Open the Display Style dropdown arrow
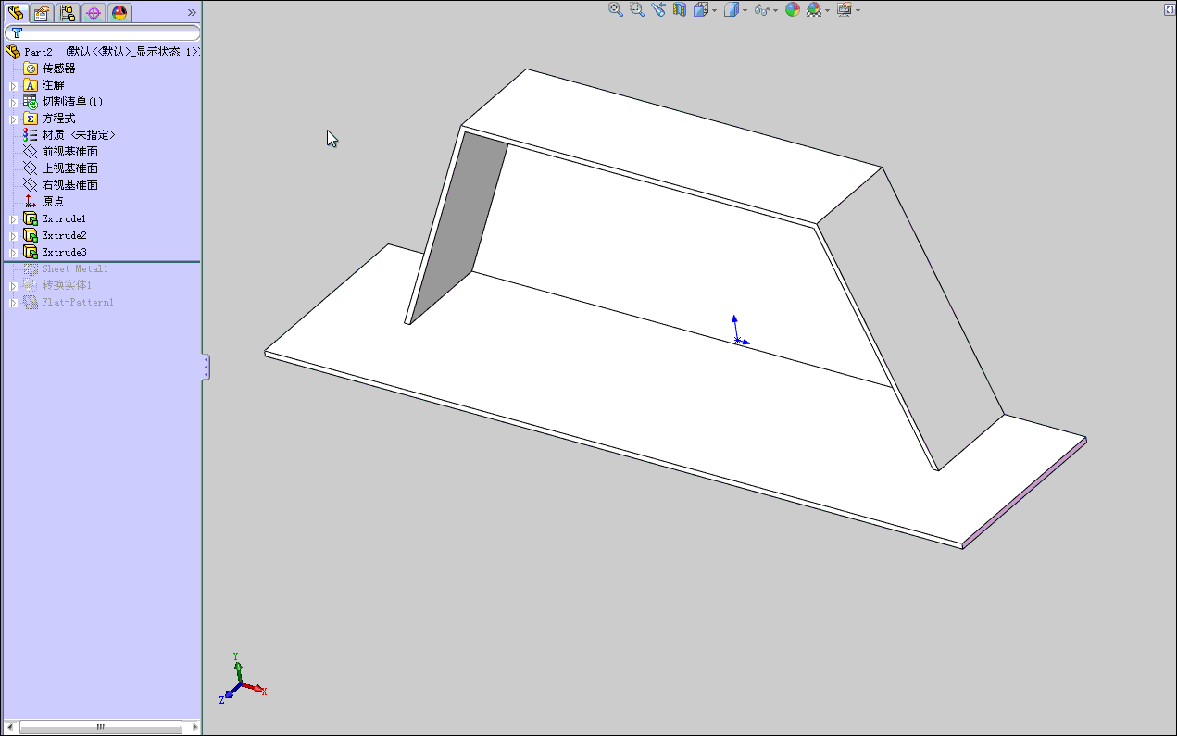The image size is (1177, 736). 745,10
